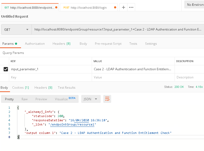This screenshot has width=204, height=151.
Task: Go to the request Settings tab
Action: (151, 44)
